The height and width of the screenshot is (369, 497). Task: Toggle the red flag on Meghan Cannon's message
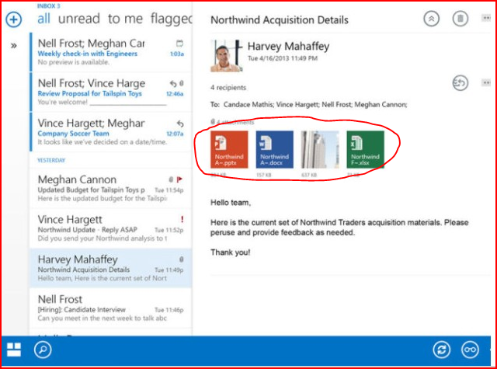[x=179, y=179]
